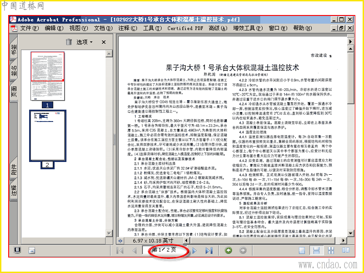Viewport: 364px width, 273px height.
Task: Delete page with trash can icon
Action: tap(69, 42)
